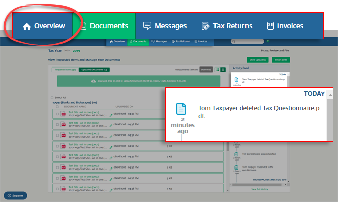
Task: Open the Overview tab in enlarged navbar
Action: (x=43, y=26)
